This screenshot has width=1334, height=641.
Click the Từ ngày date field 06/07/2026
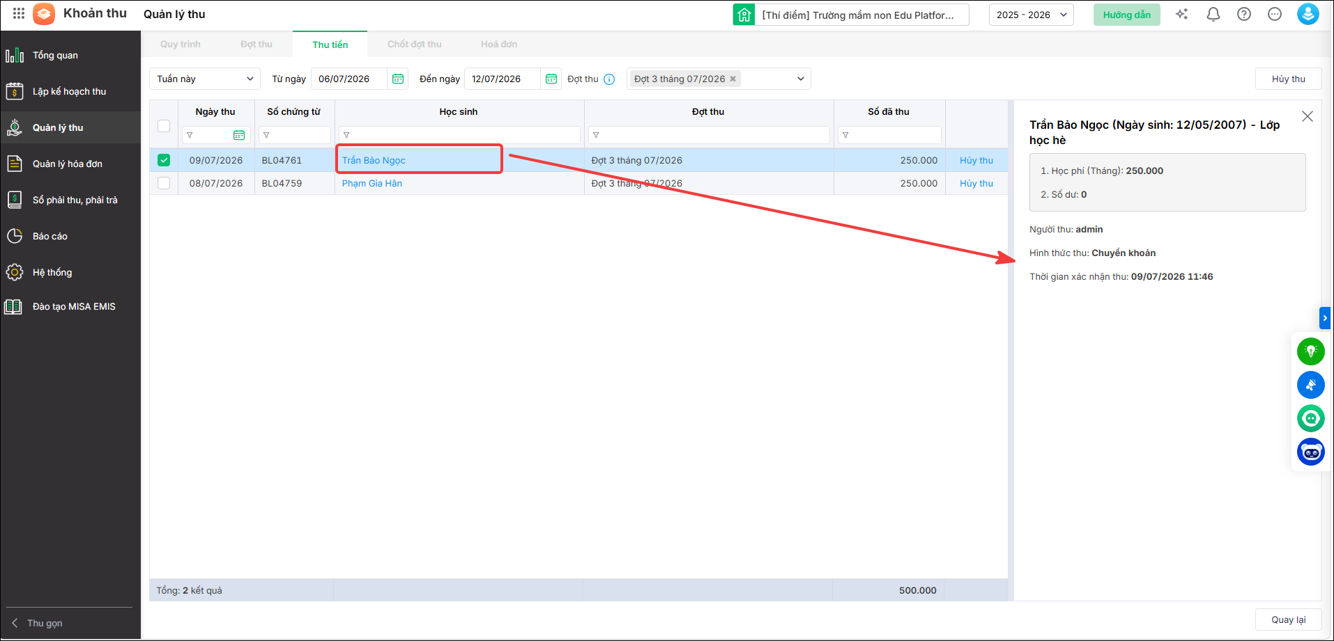point(349,79)
